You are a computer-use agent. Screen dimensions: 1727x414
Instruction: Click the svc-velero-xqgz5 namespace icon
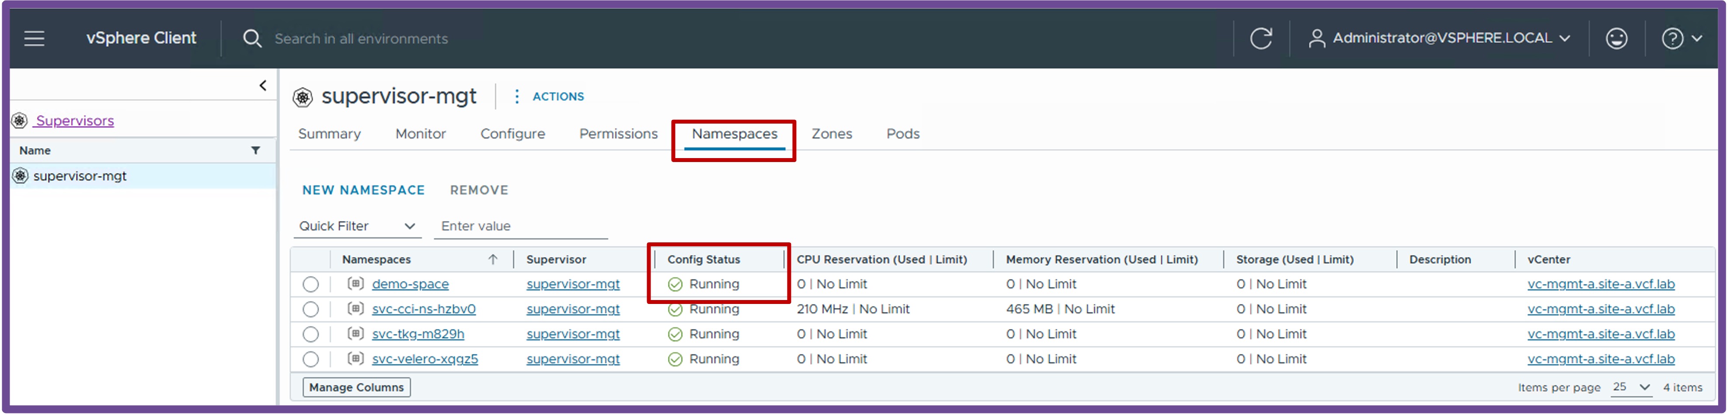tap(355, 358)
